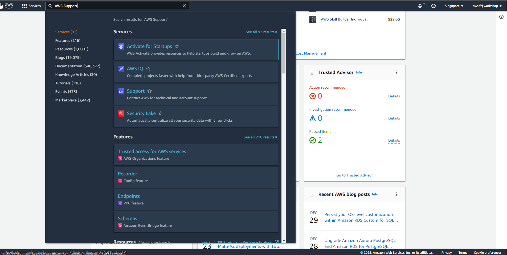Open the Recorder Config feature

pos(127,174)
